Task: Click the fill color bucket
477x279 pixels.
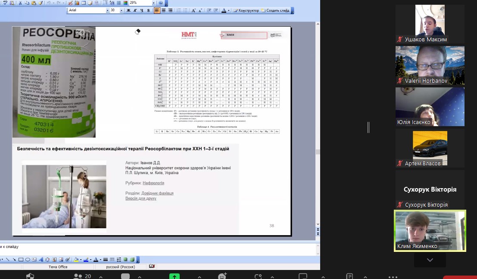Action: coord(76,260)
